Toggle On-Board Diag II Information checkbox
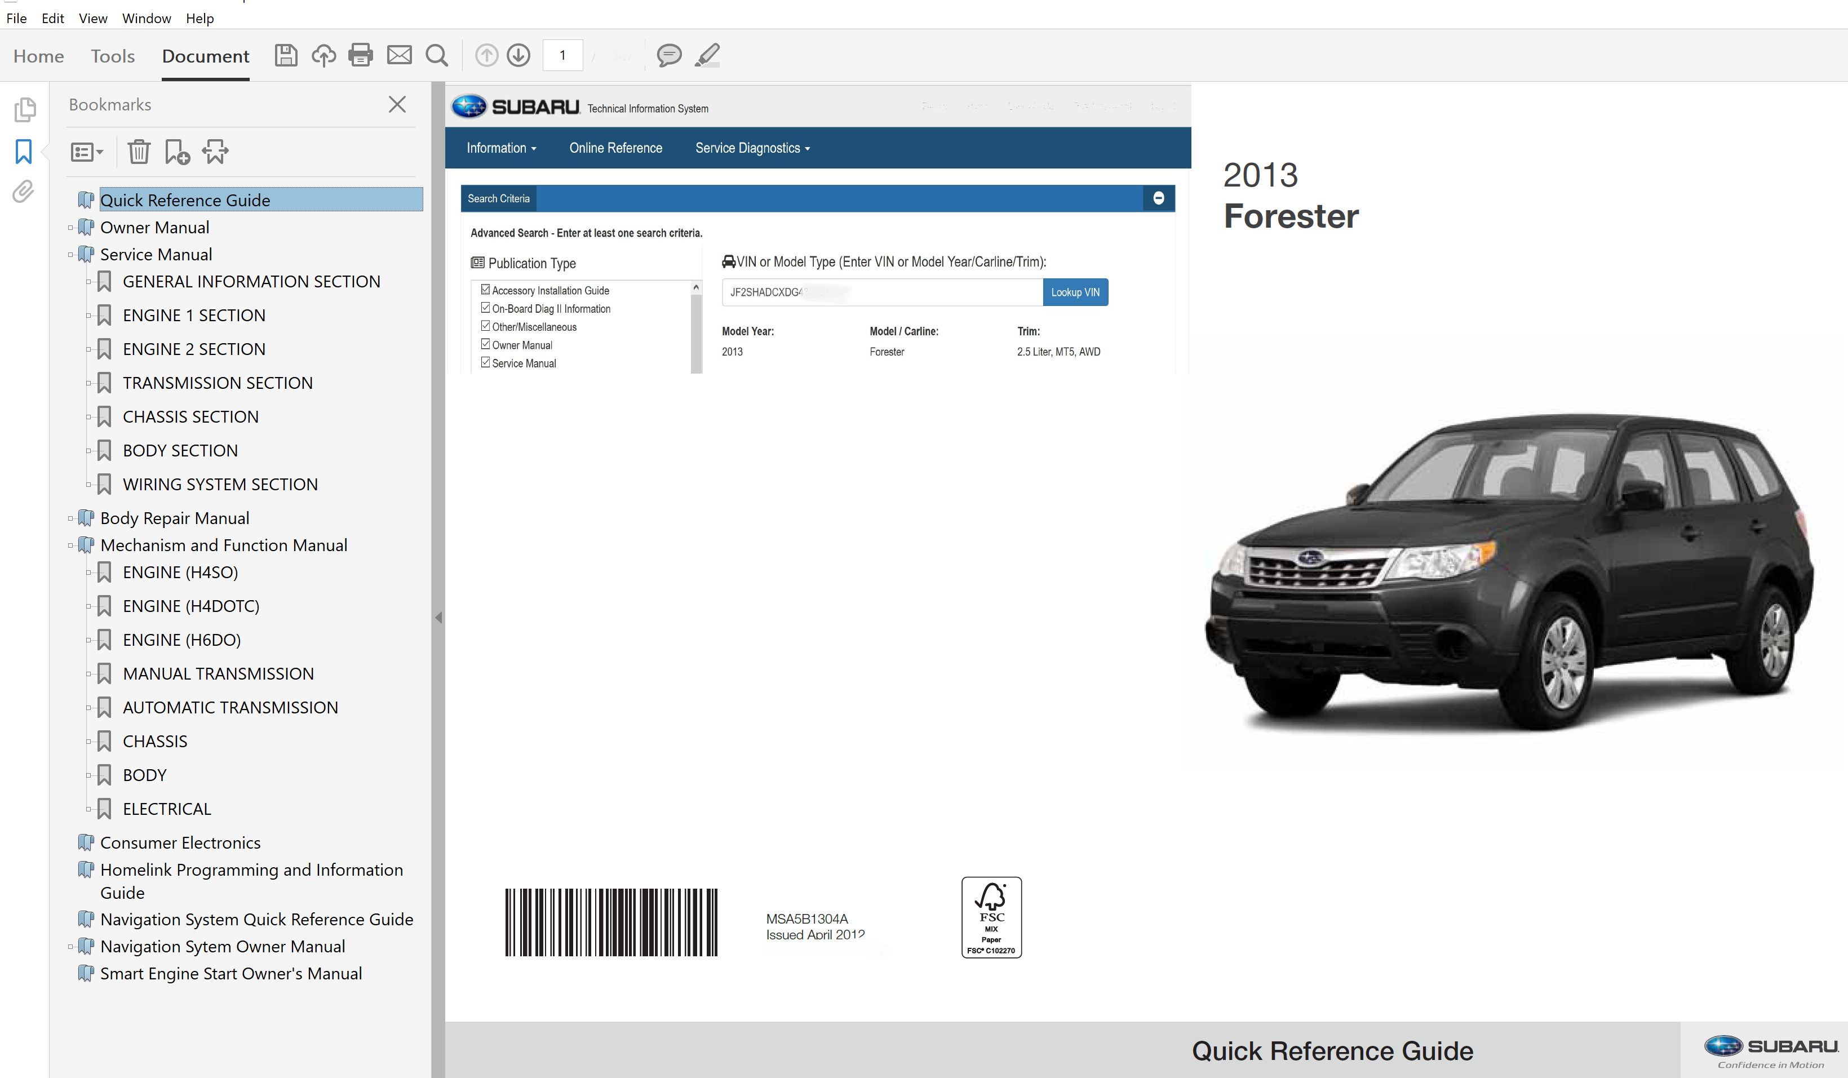Image resolution: width=1848 pixels, height=1078 pixels. (485, 308)
